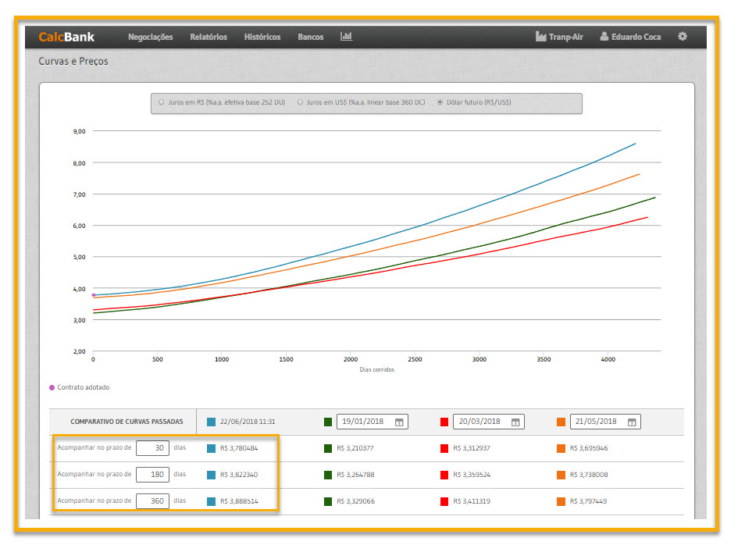Click value R$ 3,738008

coord(589,475)
